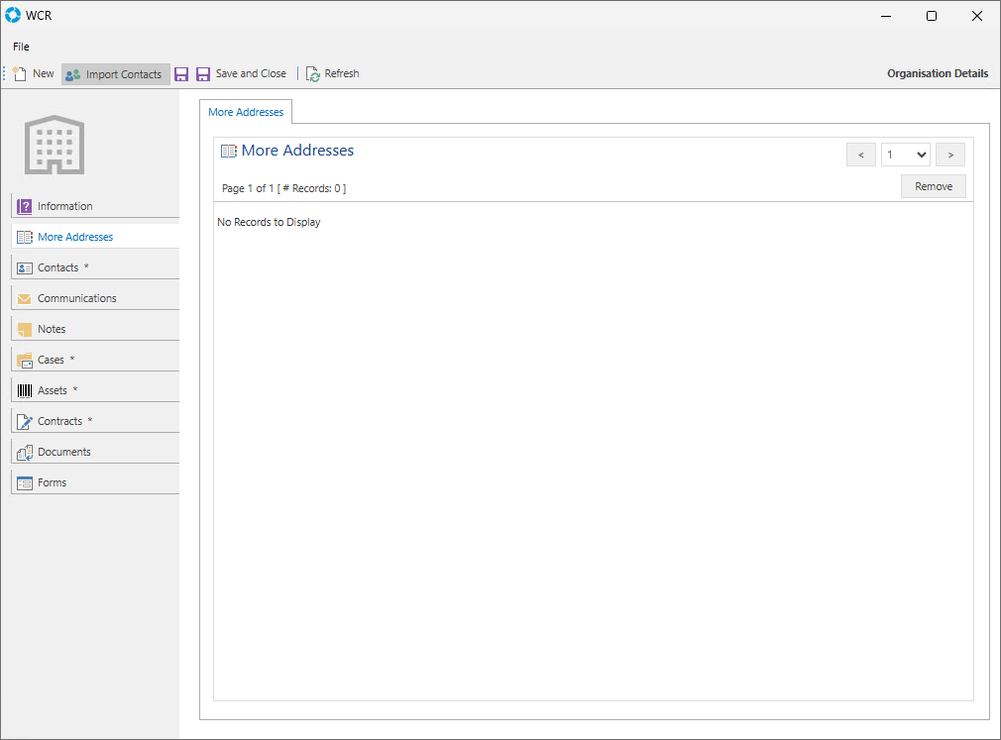The width and height of the screenshot is (1001, 740).
Task: Go to next page of addresses
Action: (x=950, y=155)
